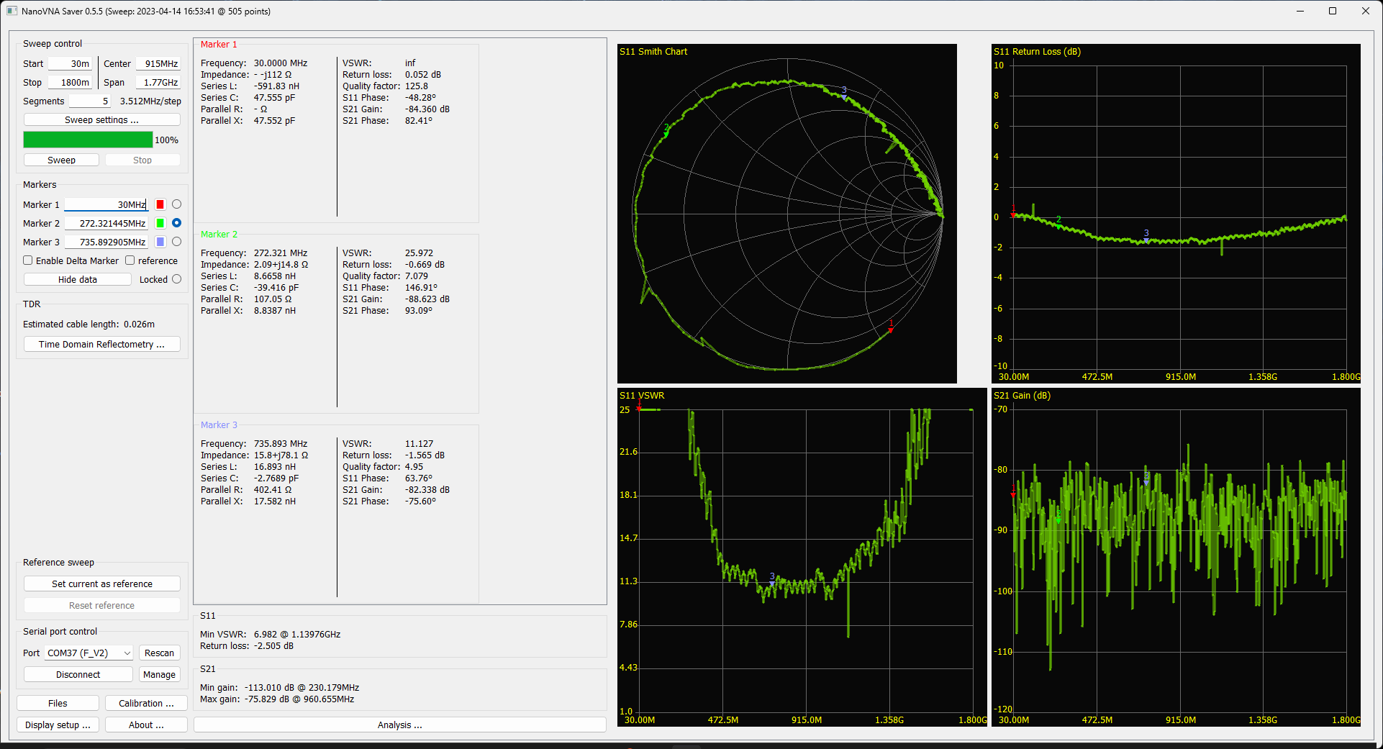Click the Hide data button
Image resolution: width=1383 pixels, height=749 pixels.
point(78,279)
